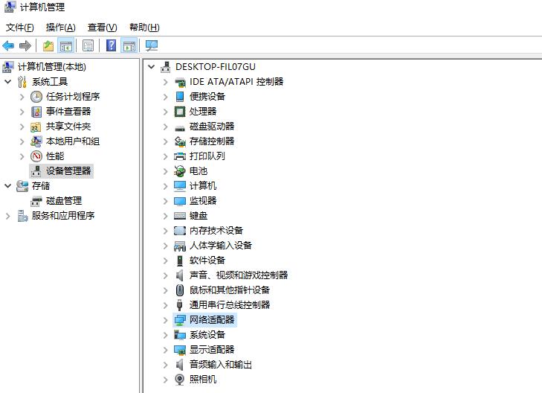
Task: Click the scan hardware changes monitor icon
Action: 152,45
